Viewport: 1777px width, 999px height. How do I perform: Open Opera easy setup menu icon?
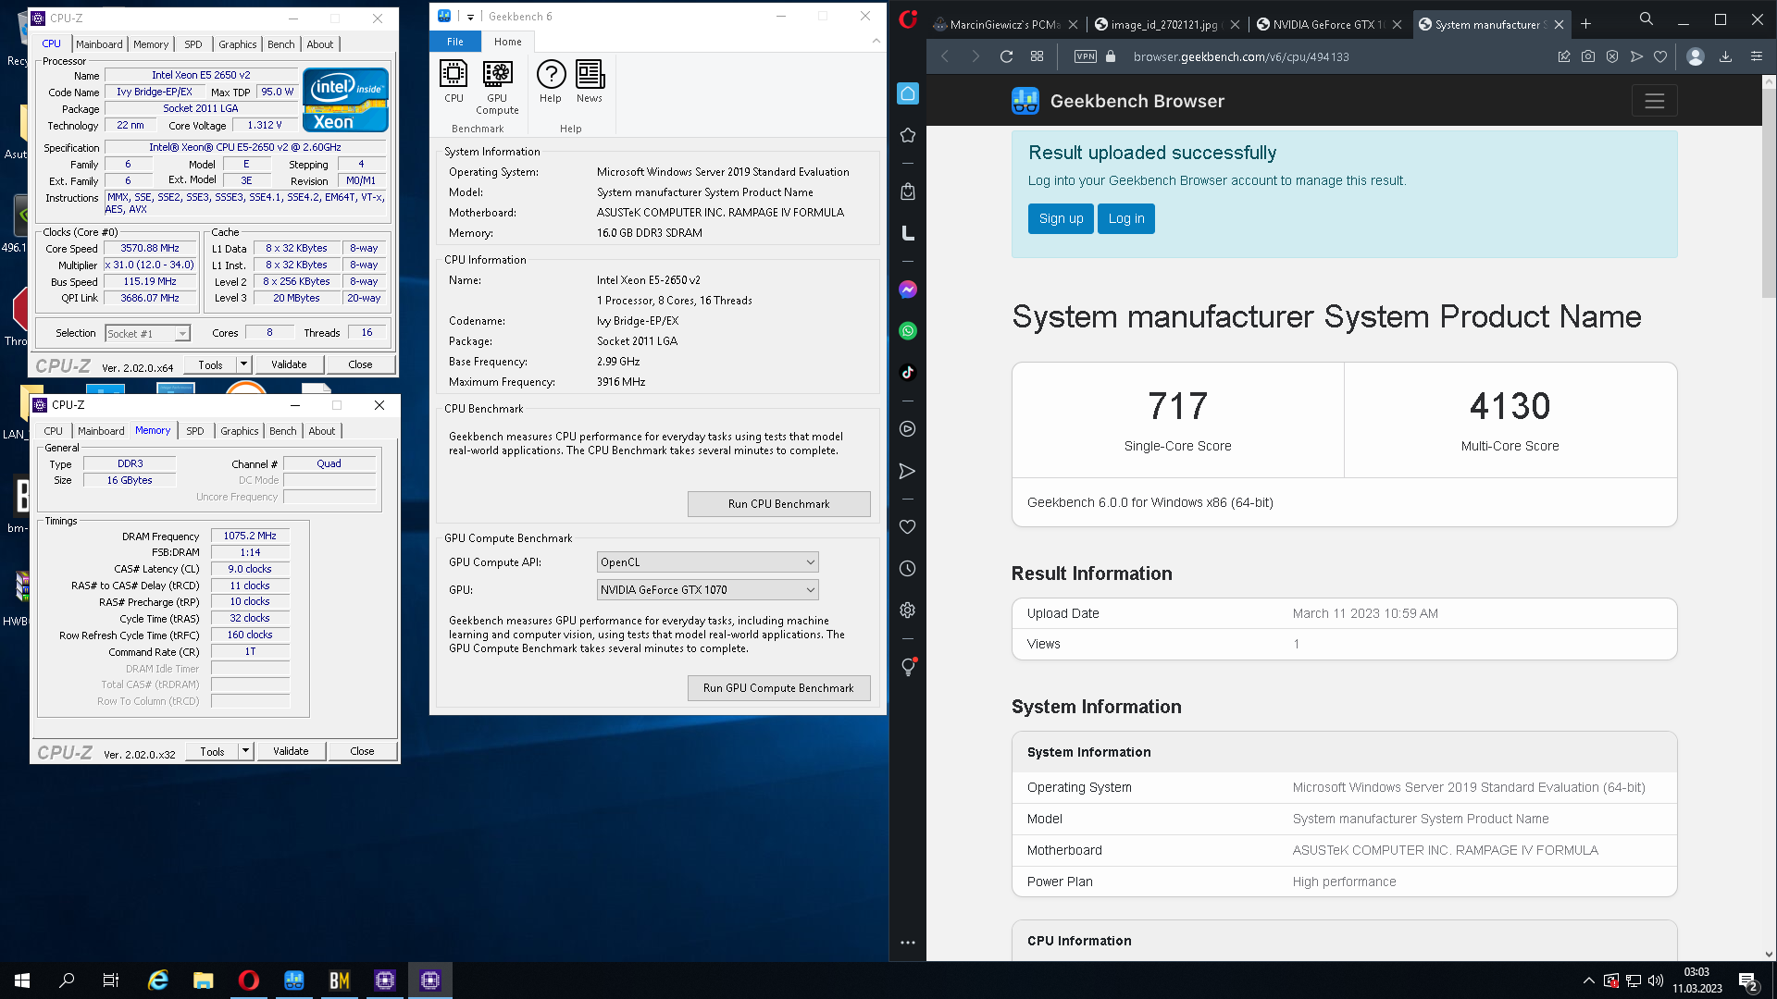click(x=1757, y=56)
